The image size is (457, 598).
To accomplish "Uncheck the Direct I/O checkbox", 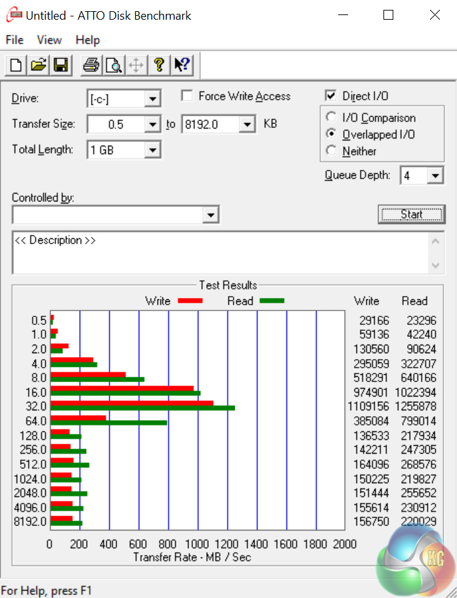I will click(x=331, y=95).
